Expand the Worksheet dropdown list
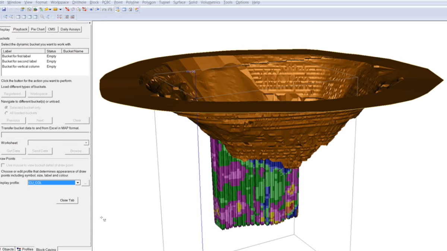 86,143
